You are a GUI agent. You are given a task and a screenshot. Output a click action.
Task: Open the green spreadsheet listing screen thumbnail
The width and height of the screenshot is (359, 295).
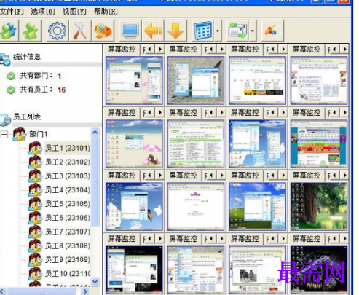[196, 143]
